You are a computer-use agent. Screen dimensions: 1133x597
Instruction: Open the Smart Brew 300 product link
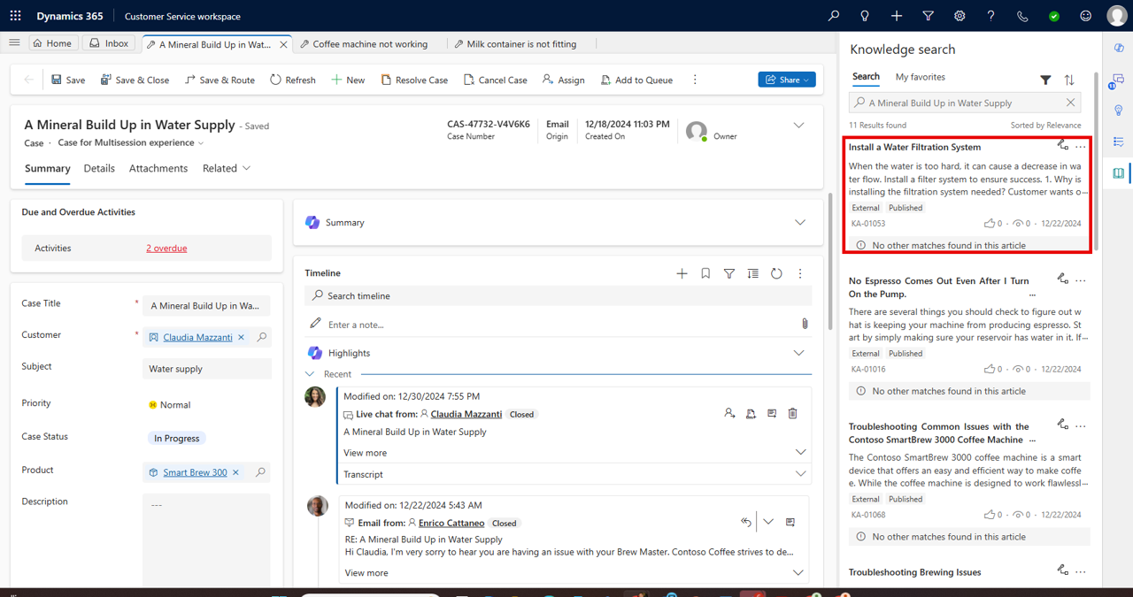[195, 472]
